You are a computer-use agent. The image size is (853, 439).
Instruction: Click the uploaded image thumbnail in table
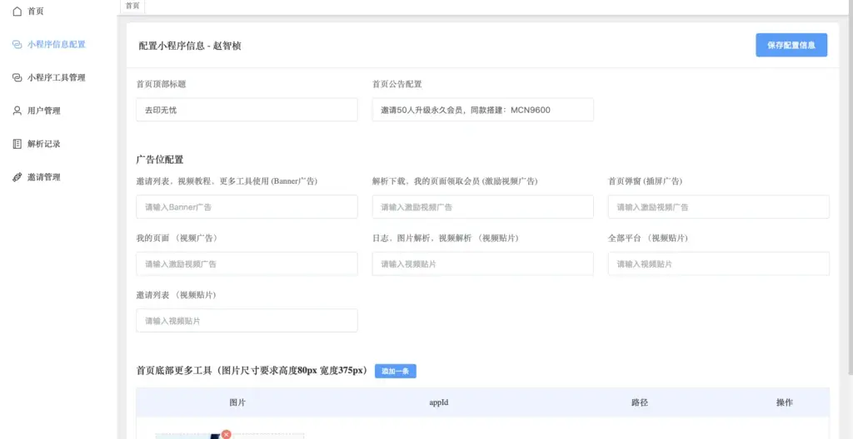230,437
